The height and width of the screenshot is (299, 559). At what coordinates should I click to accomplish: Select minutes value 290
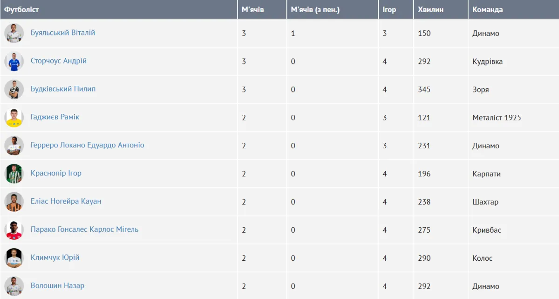click(424, 258)
